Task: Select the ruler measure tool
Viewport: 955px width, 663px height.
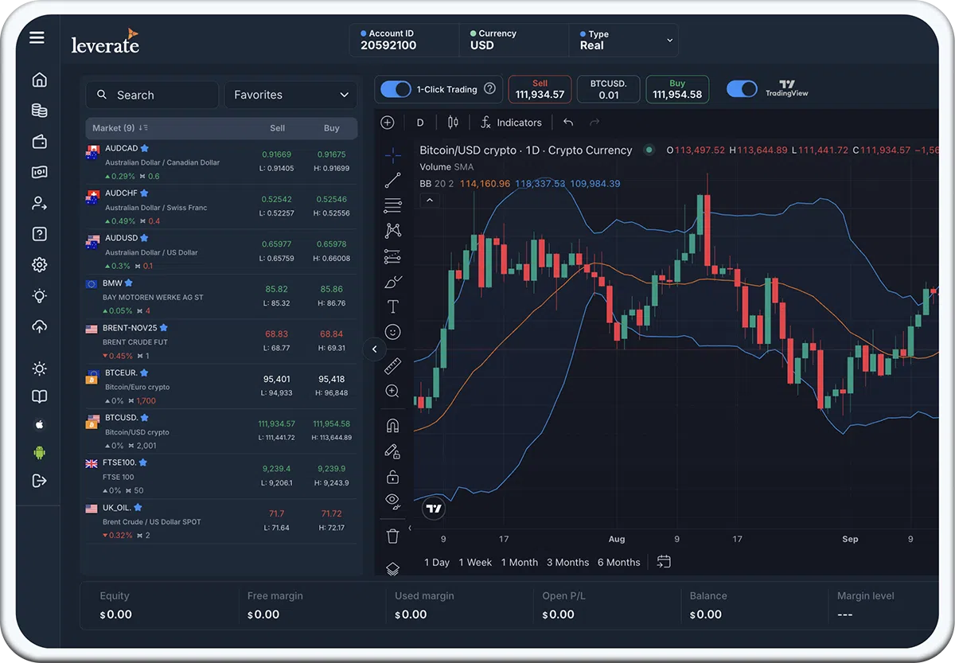Action: click(392, 366)
